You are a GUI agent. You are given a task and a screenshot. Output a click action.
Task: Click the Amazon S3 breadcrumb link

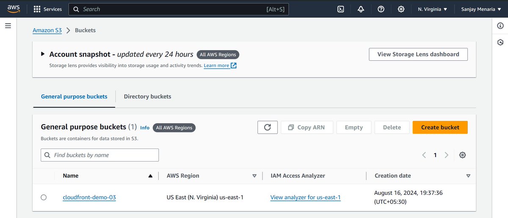(47, 30)
